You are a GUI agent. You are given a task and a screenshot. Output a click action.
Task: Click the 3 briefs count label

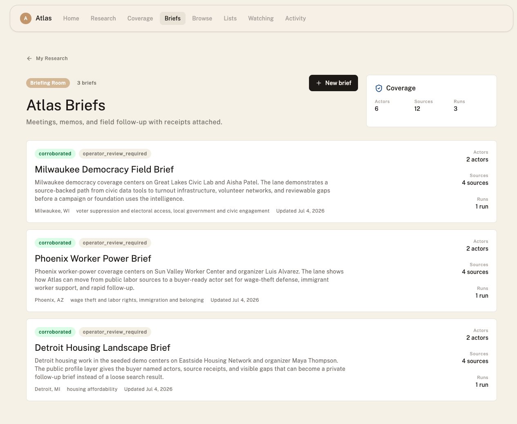87,83
